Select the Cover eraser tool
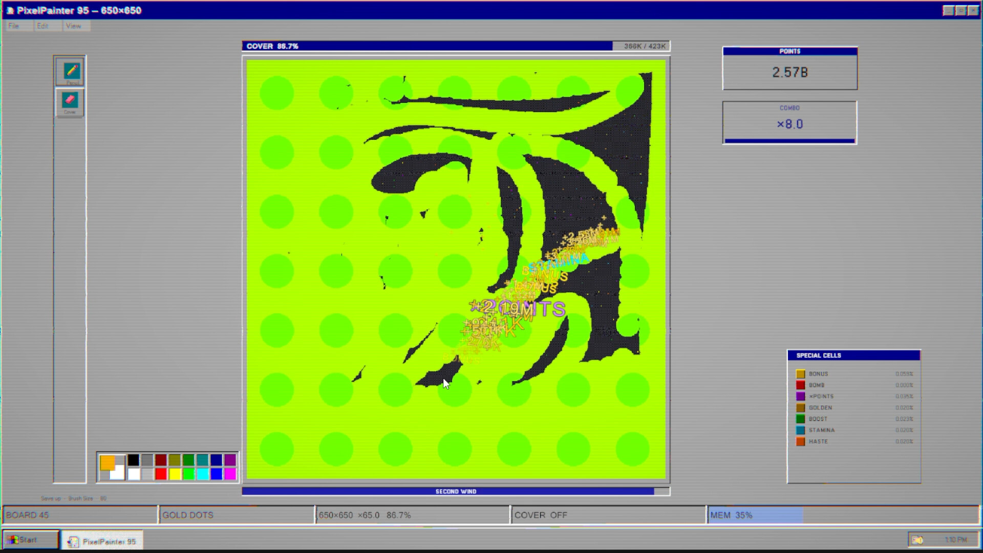The width and height of the screenshot is (983, 553). 70,101
